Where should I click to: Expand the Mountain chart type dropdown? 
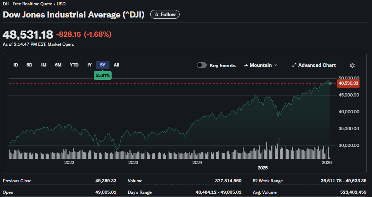(275, 65)
